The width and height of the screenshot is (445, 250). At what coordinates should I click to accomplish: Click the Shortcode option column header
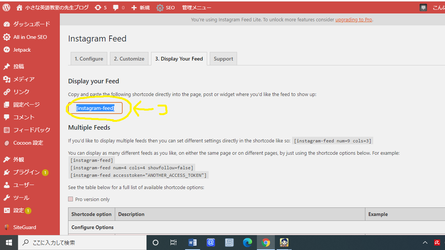(91, 214)
